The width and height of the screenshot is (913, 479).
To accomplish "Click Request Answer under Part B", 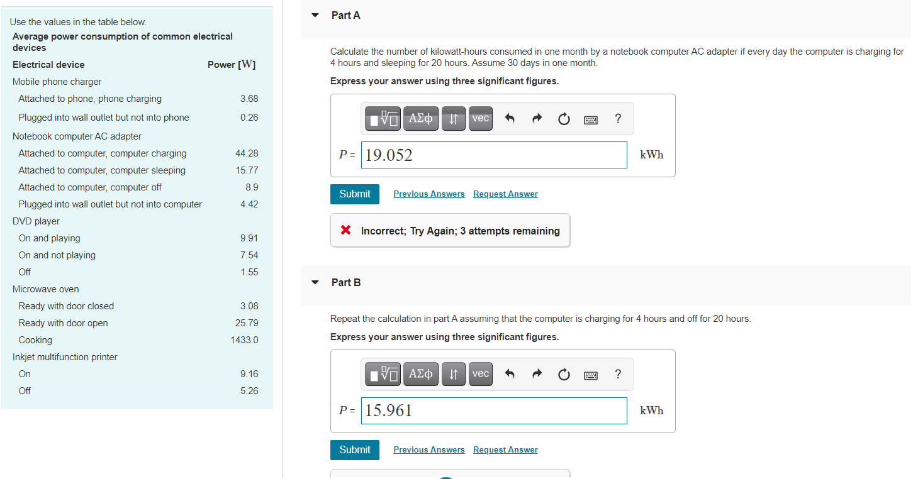I will pos(505,449).
